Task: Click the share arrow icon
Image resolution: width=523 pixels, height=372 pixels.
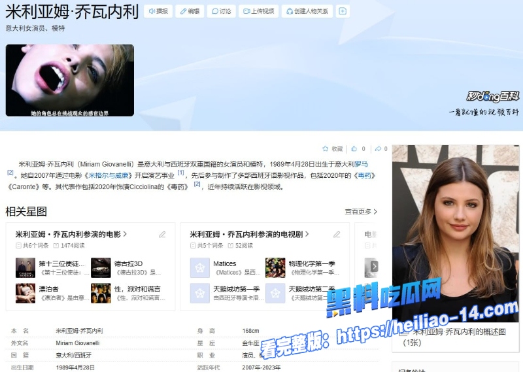Action: [x=378, y=149]
